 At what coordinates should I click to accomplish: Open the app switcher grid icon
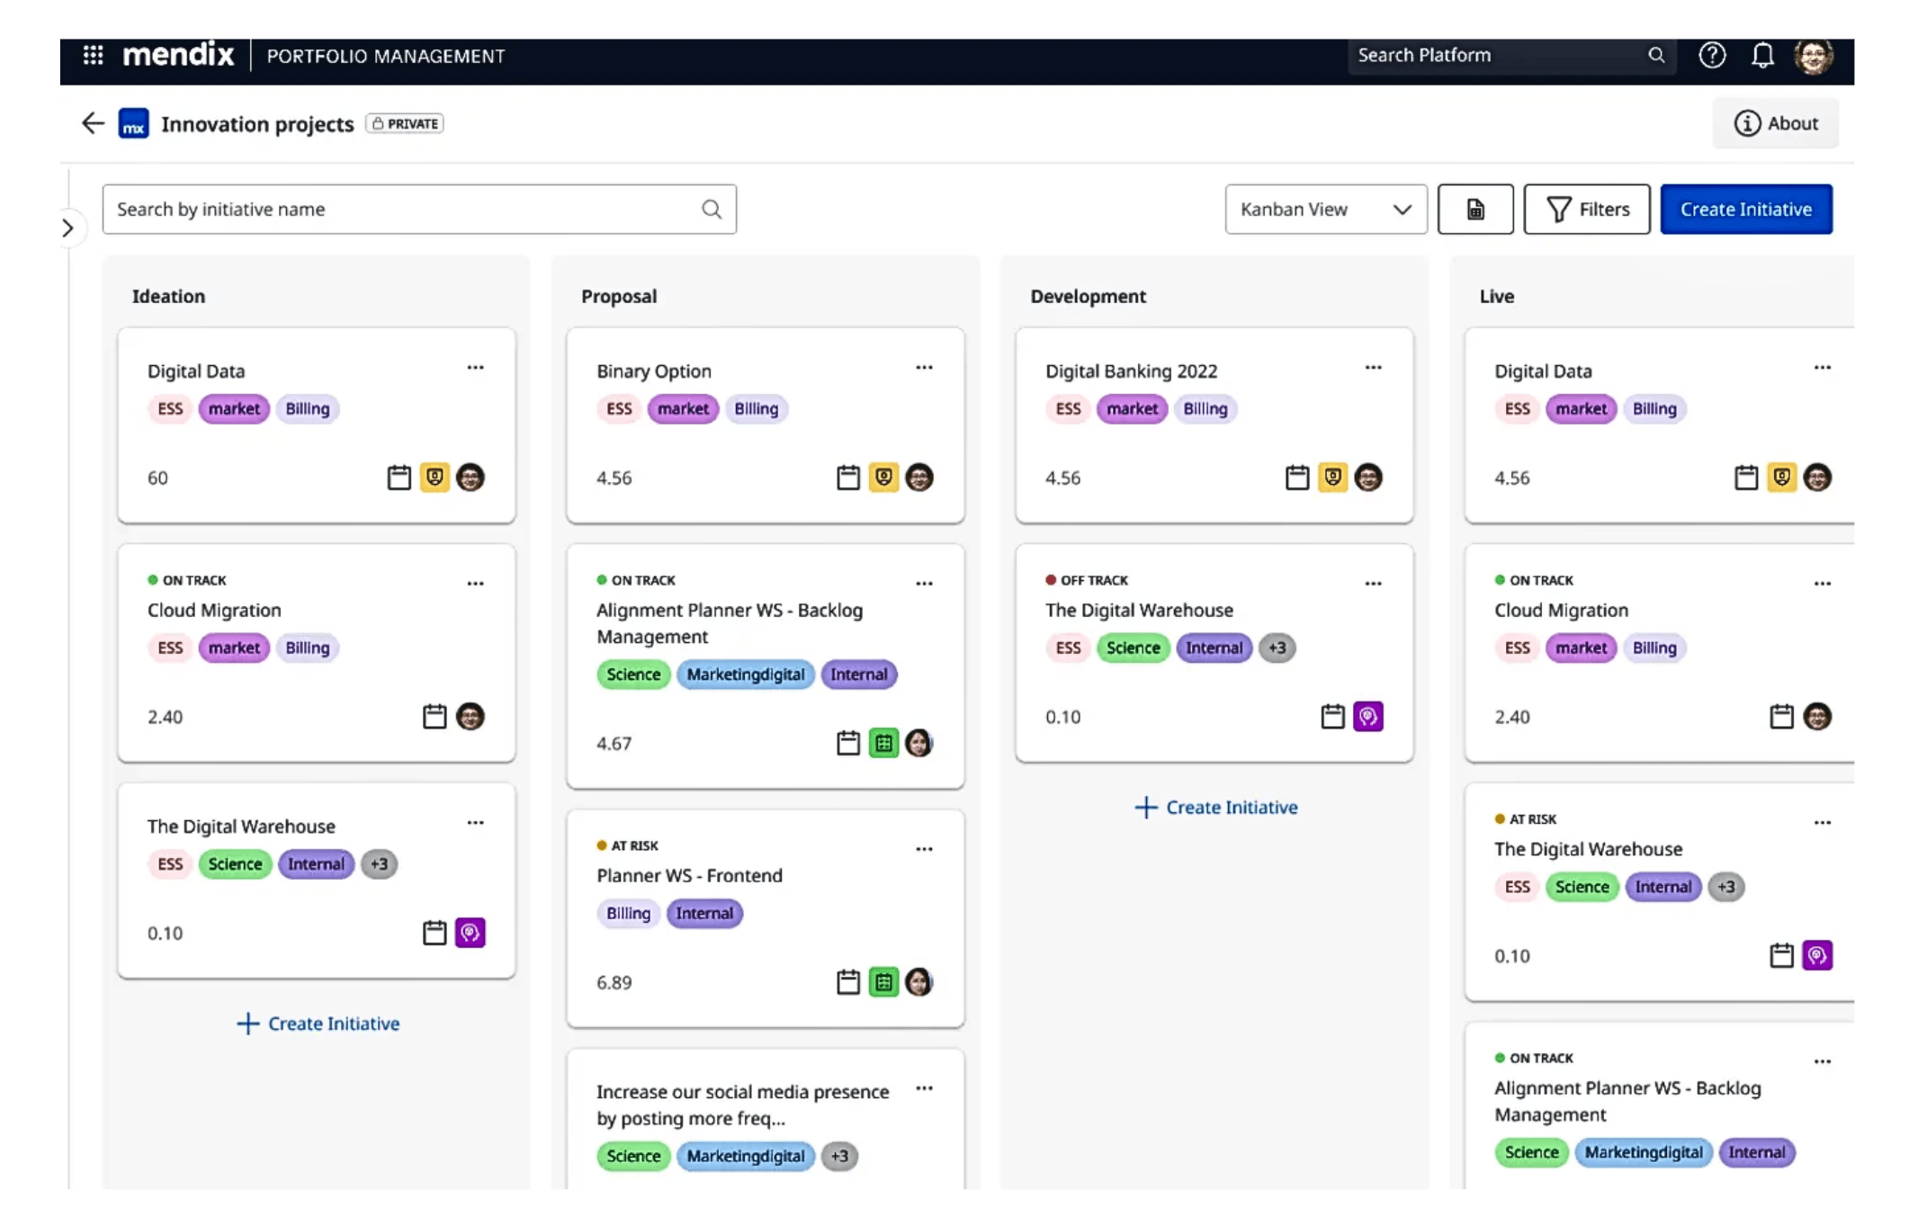(93, 55)
